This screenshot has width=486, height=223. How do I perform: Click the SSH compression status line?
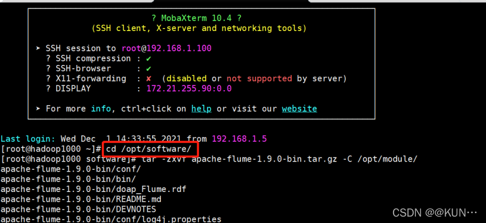[99, 59]
